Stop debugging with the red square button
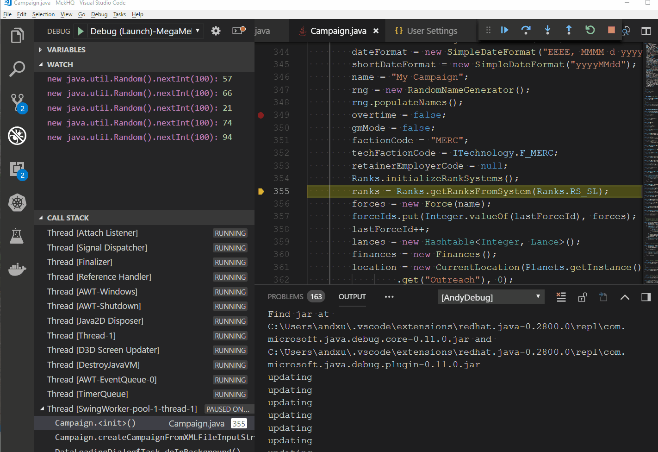 tap(611, 30)
